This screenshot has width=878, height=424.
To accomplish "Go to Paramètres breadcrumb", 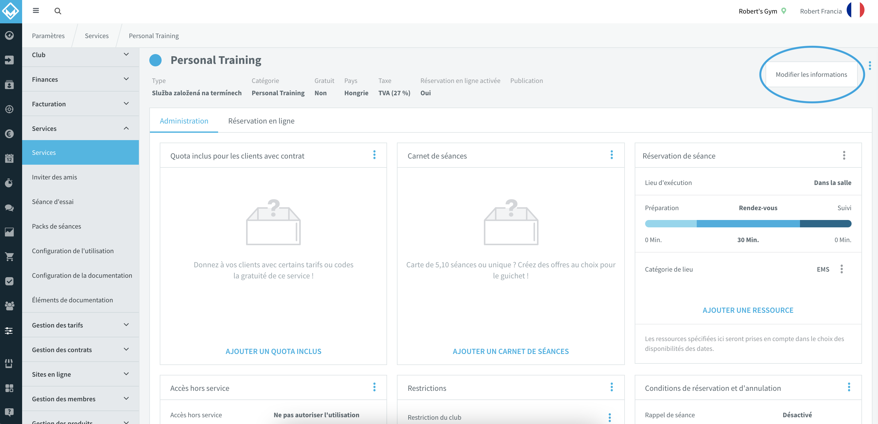I will 49,36.
